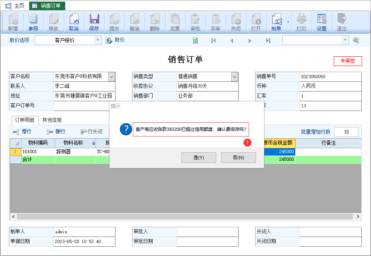Click the 撤消 (Revoke) toolbar icon

click(134, 22)
